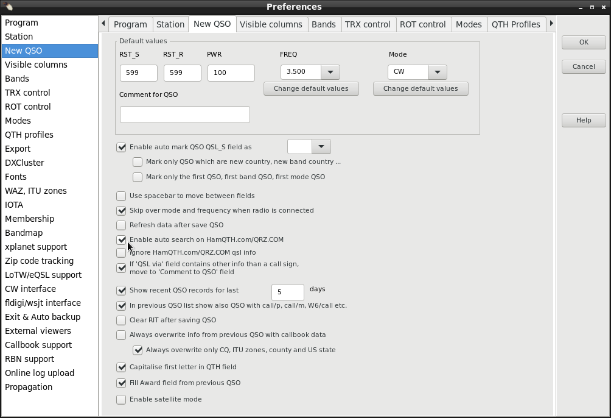Open the QSL_S auto mark dropdown
The width and height of the screenshot is (611, 418).
pos(321,147)
